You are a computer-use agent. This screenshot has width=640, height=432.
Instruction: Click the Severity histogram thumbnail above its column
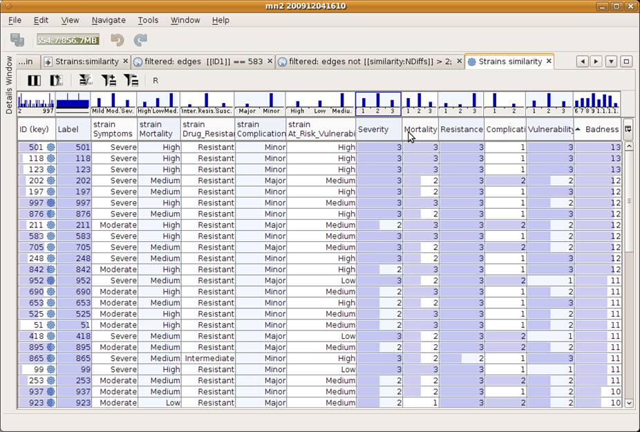378,103
